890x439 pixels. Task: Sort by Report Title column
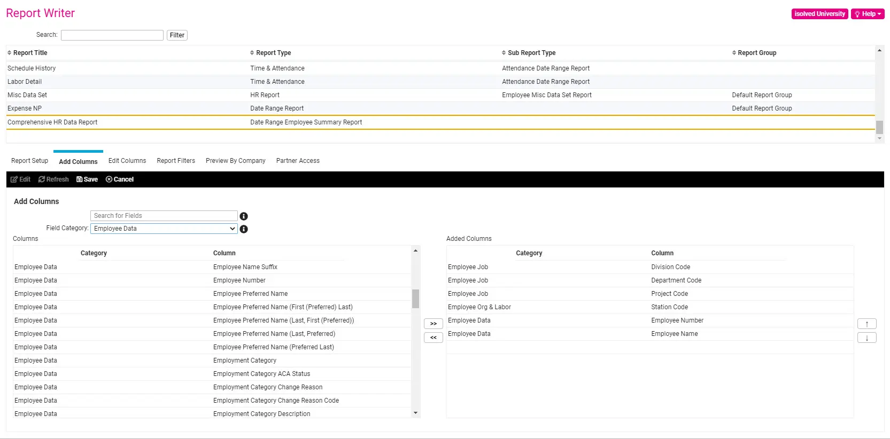click(27, 53)
